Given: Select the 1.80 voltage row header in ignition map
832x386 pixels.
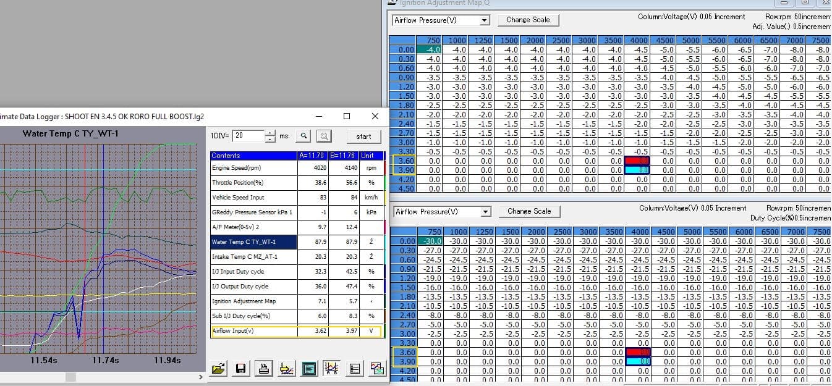Looking at the screenshot, I should 403,105.
